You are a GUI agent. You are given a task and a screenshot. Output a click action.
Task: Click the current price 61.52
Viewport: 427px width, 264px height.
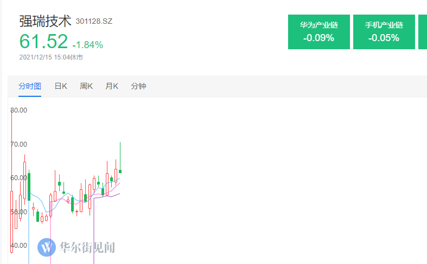[43, 41]
